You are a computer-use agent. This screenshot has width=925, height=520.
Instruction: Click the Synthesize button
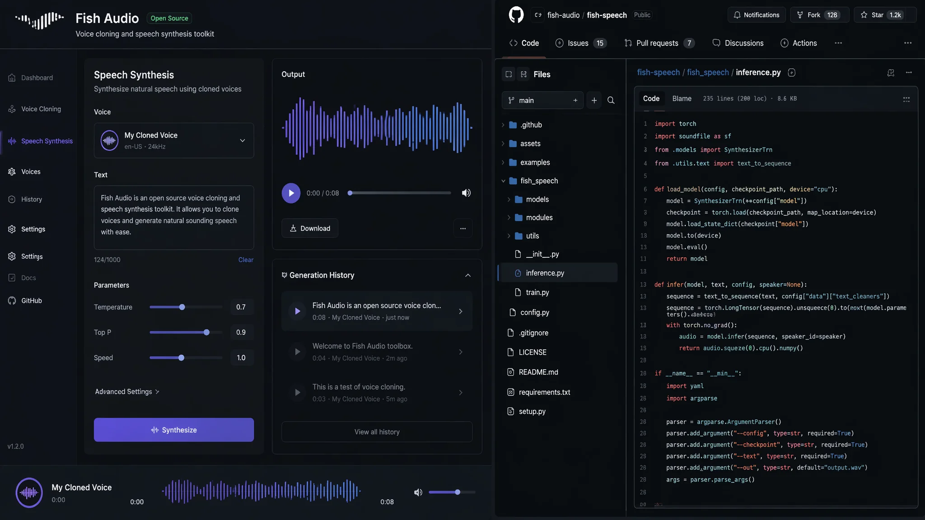tap(174, 430)
